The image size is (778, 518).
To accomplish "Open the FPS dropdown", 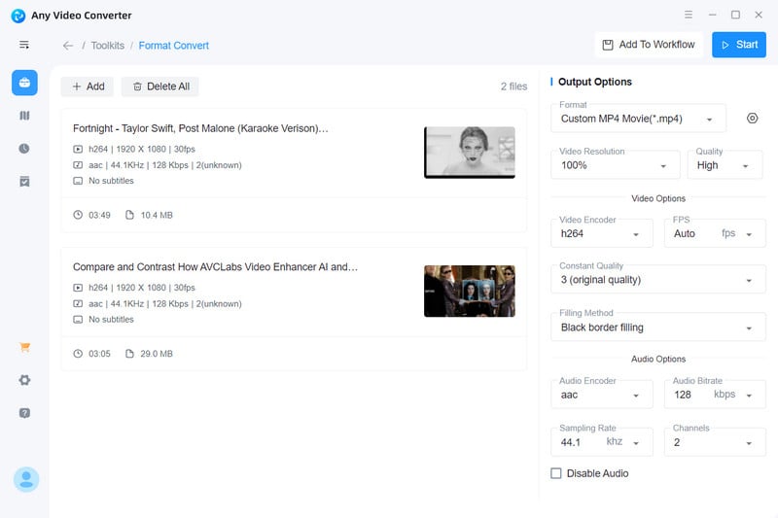I will click(x=715, y=233).
